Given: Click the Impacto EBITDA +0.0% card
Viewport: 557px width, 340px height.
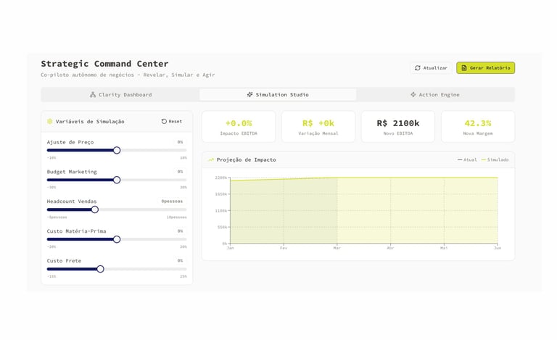Looking at the screenshot, I should (x=239, y=127).
